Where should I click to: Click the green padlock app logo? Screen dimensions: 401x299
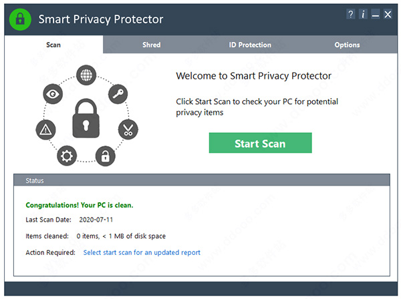(21, 19)
